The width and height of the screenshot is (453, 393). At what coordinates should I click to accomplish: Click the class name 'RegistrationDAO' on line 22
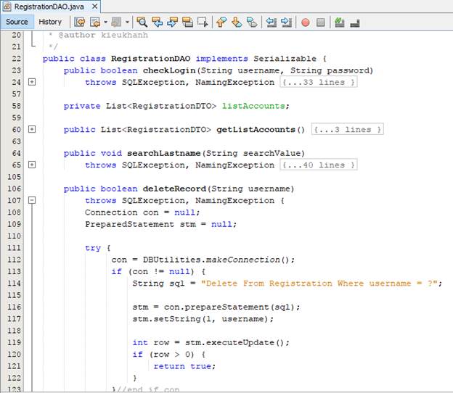(x=150, y=59)
